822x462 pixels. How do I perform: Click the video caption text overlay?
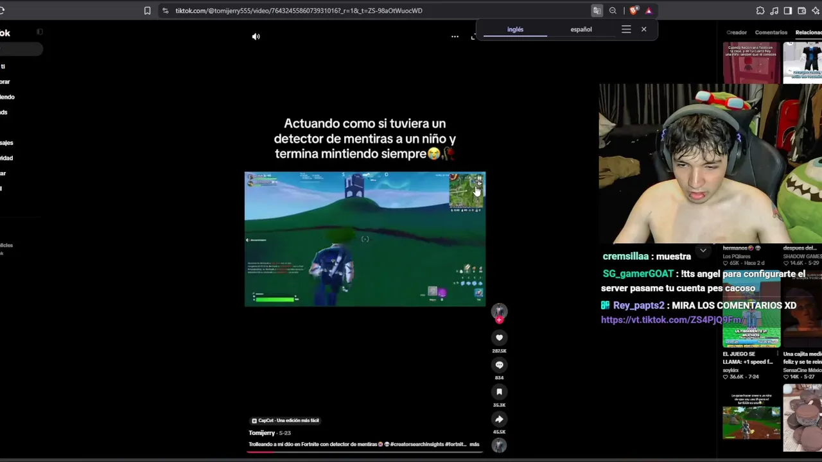[x=365, y=139]
